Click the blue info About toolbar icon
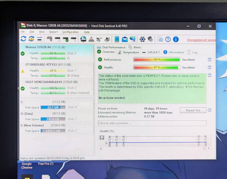227x179 pixels. (176, 39)
